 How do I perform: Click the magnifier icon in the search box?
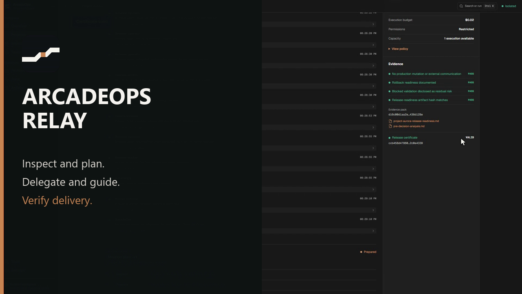(x=461, y=6)
